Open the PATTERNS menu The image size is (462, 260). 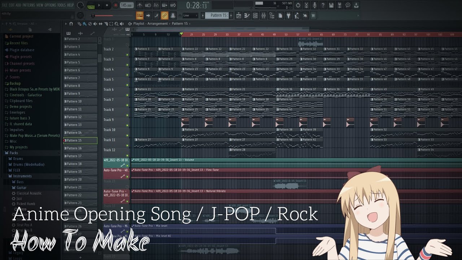pyautogui.click(x=29, y=5)
